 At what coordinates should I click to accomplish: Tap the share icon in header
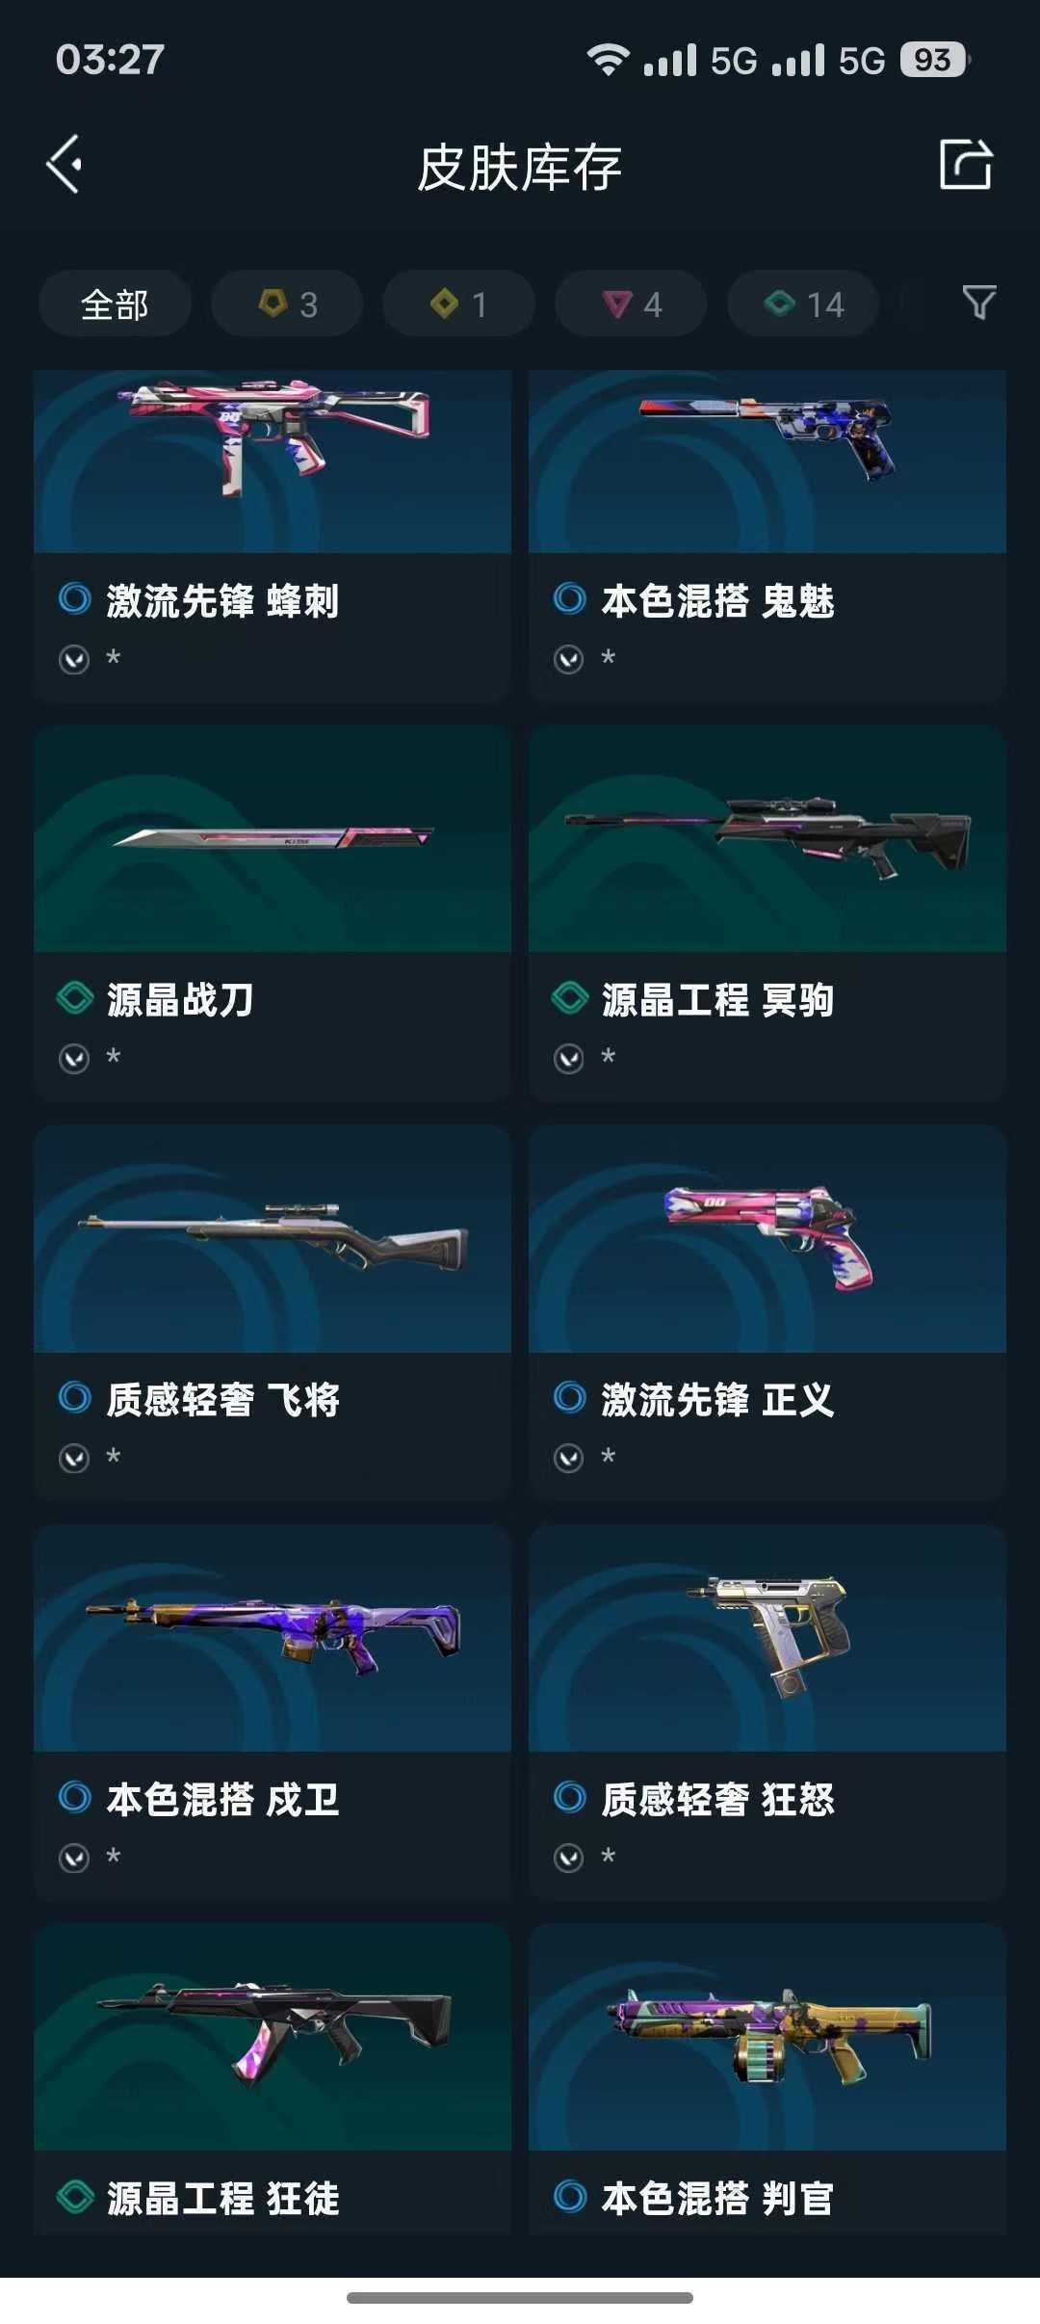pyautogui.click(x=966, y=164)
